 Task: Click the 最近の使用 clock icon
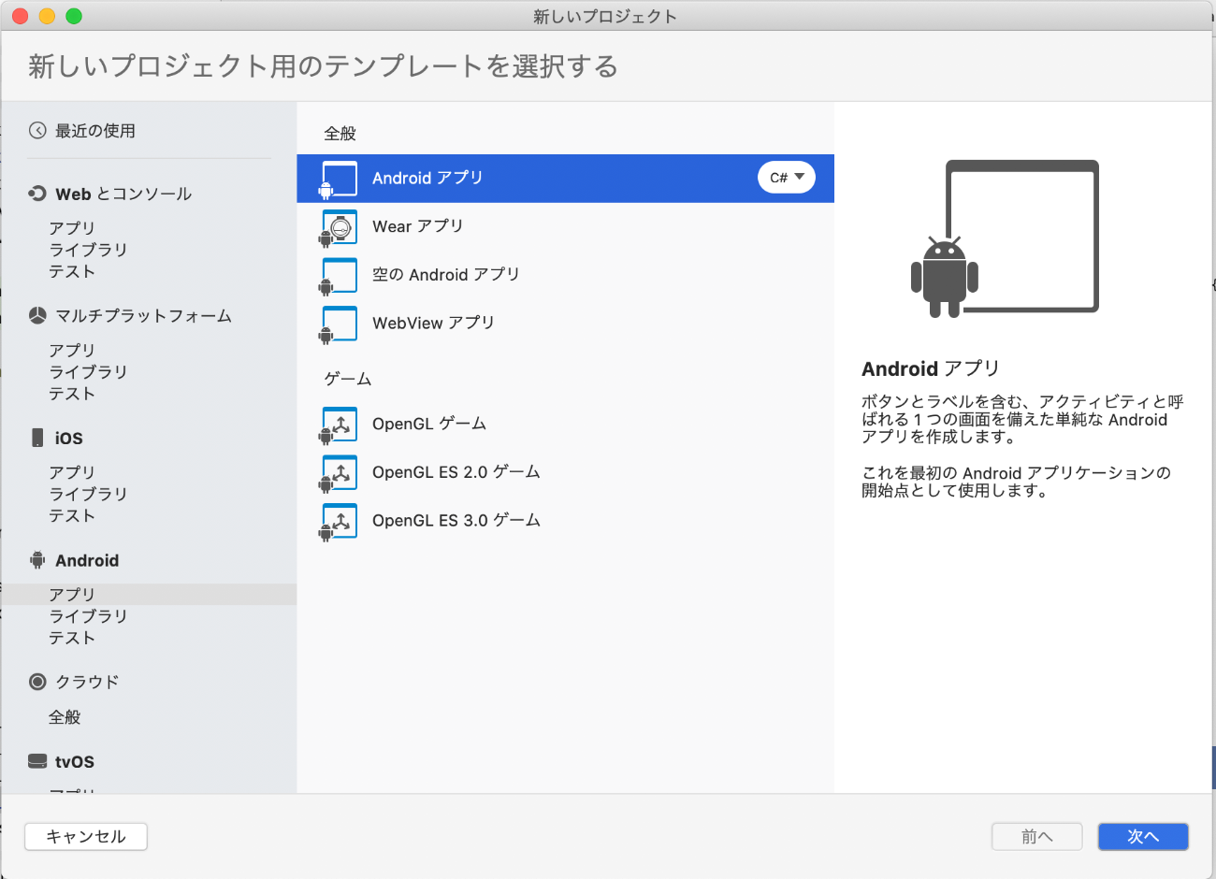click(x=37, y=131)
